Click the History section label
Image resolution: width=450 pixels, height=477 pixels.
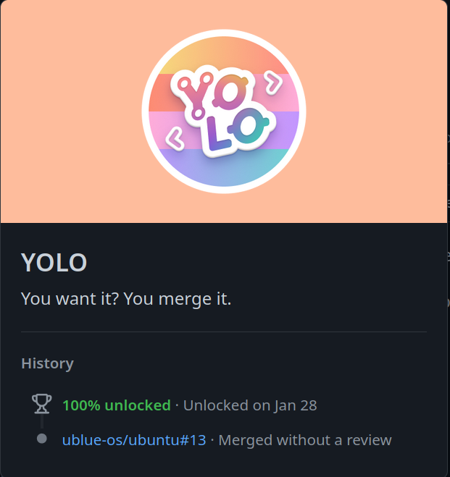pos(48,363)
